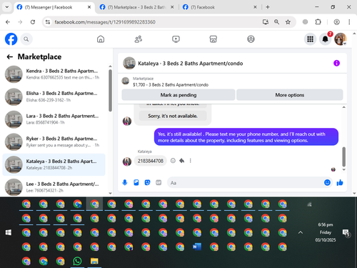Choose a GIF icon in composer

159,183
